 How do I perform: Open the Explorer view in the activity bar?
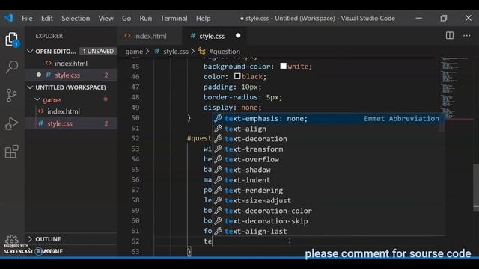pos(12,40)
